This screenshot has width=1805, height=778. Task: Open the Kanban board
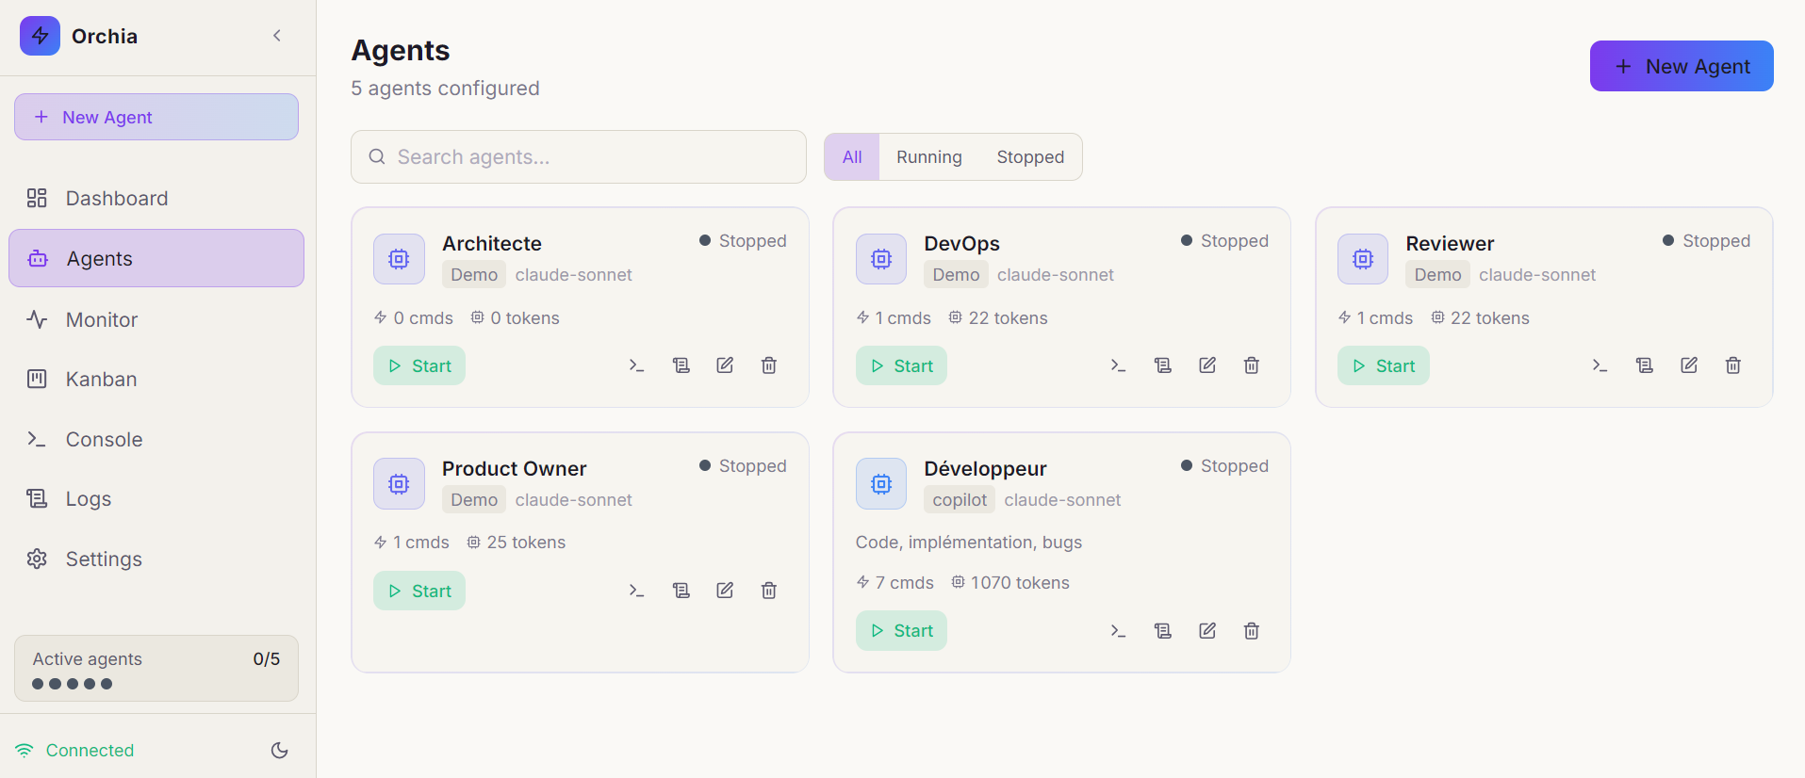156,379
